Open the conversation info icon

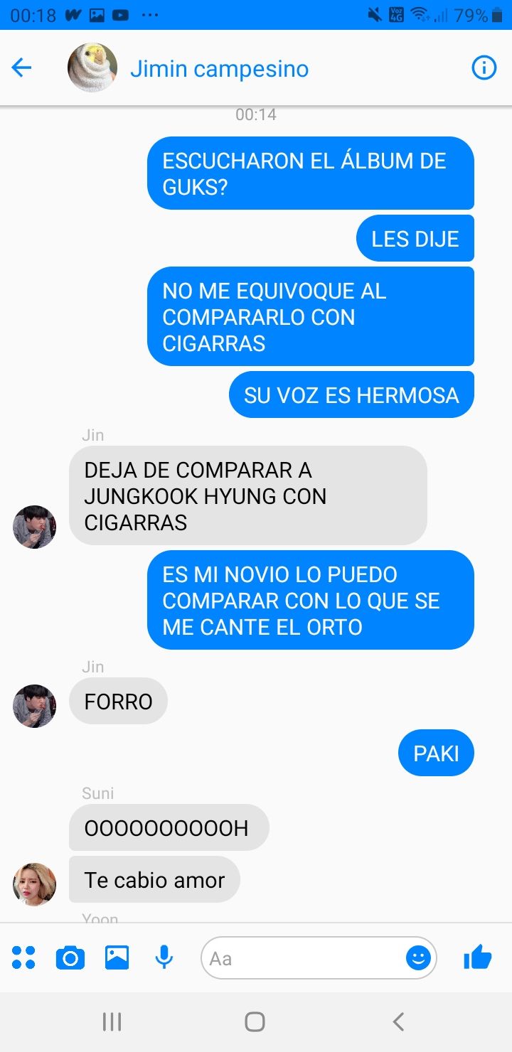point(484,68)
